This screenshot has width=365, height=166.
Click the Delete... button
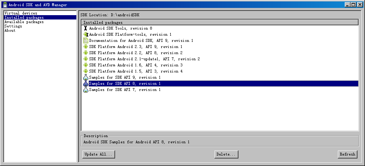tap(226, 154)
